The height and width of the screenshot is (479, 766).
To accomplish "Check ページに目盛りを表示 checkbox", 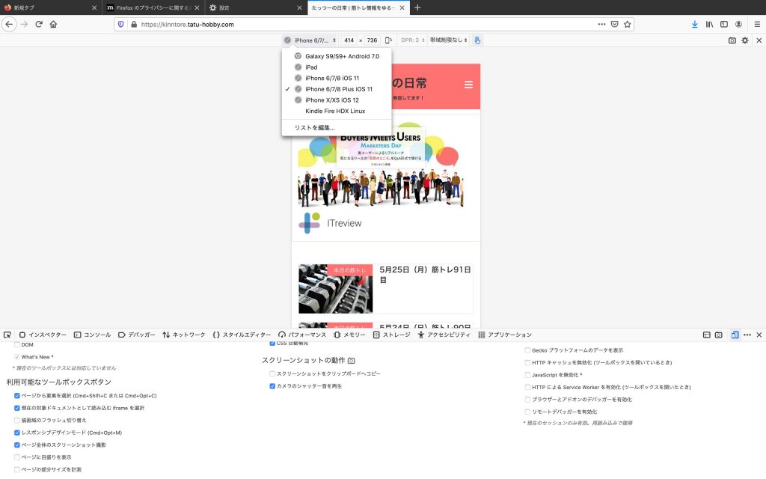I will coord(17,457).
